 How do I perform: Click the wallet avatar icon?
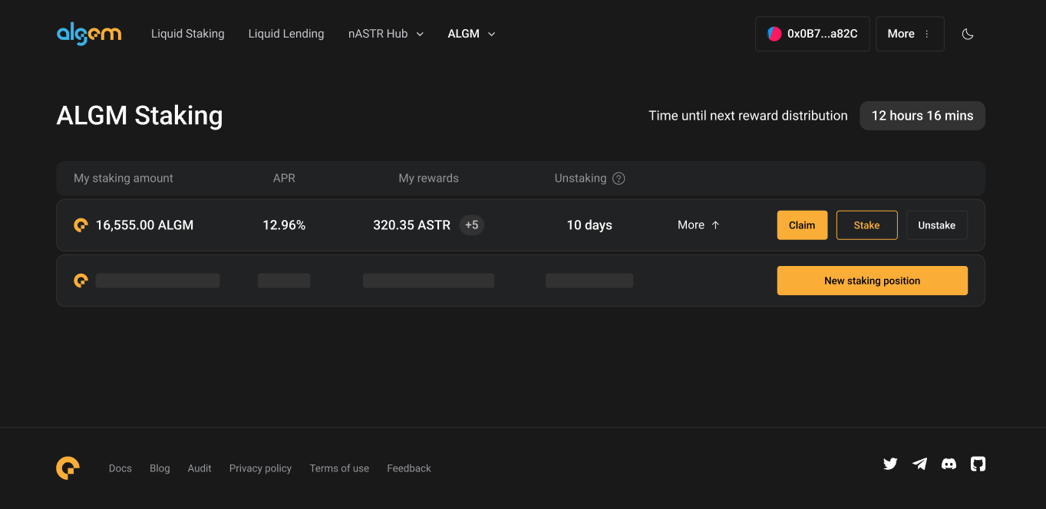tap(774, 34)
